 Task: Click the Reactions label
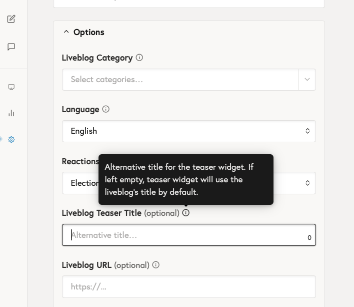(x=80, y=161)
